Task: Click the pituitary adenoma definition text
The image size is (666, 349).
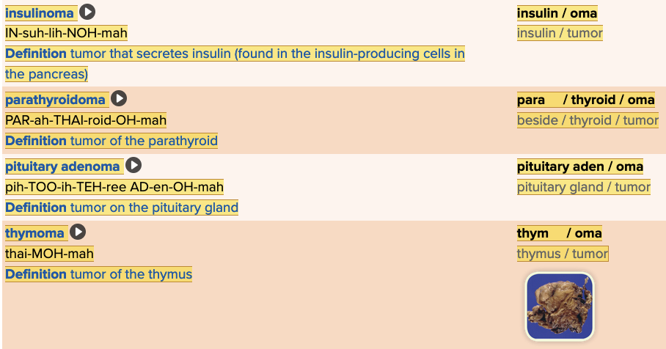Action: tap(122, 207)
